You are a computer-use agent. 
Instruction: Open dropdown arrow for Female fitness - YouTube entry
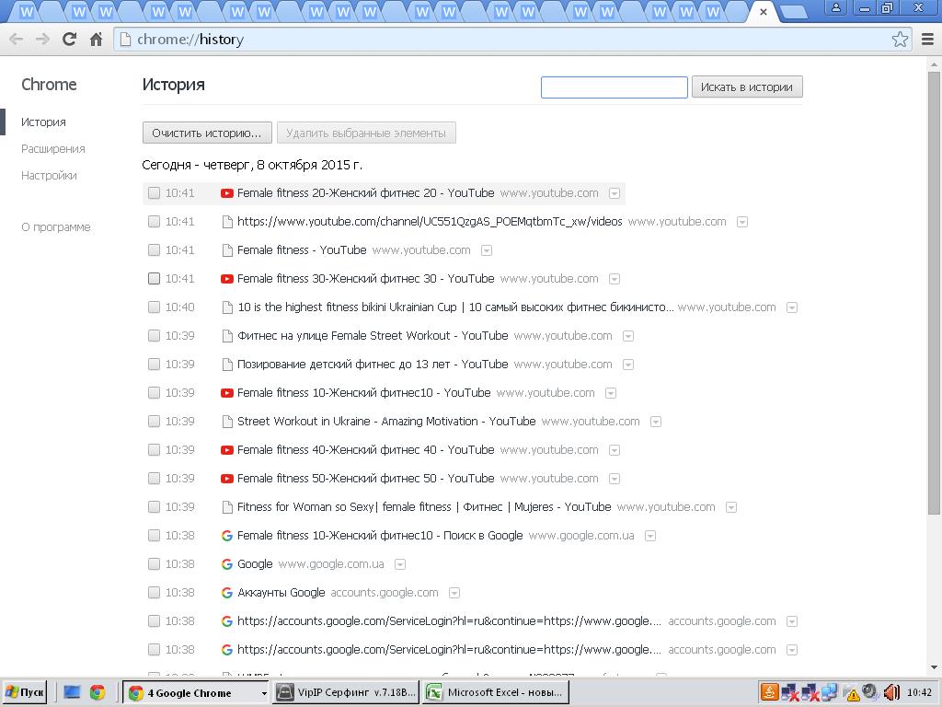[x=487, y=250]
